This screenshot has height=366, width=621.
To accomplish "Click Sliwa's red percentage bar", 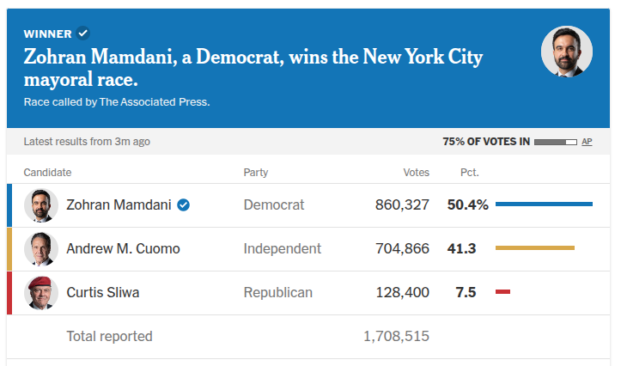I will click(x=502, y=292).
